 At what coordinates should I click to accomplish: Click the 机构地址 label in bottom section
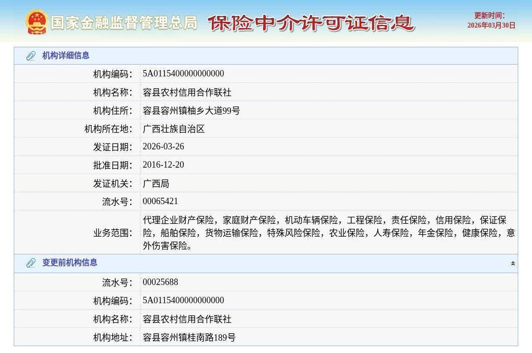pos(113,338)
